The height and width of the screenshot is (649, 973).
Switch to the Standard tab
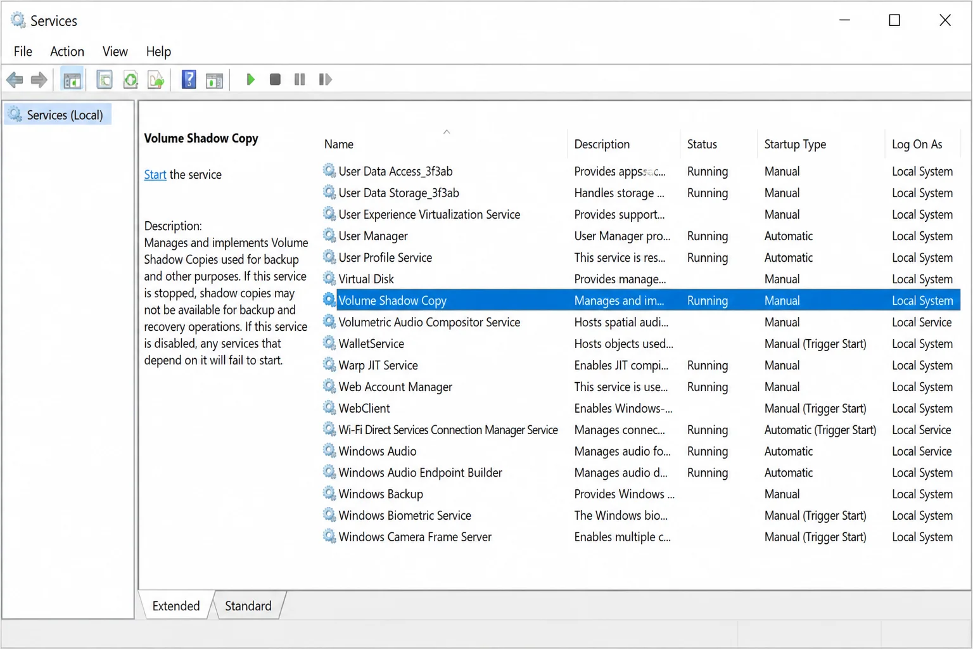pos(248,606)
